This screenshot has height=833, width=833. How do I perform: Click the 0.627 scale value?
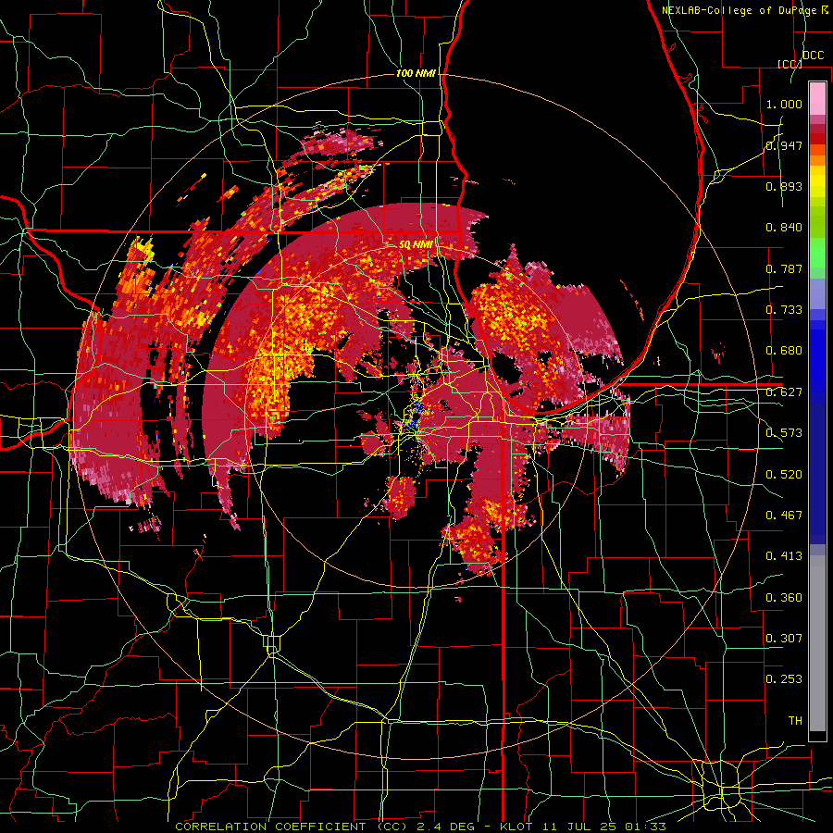tap(784, 392)
